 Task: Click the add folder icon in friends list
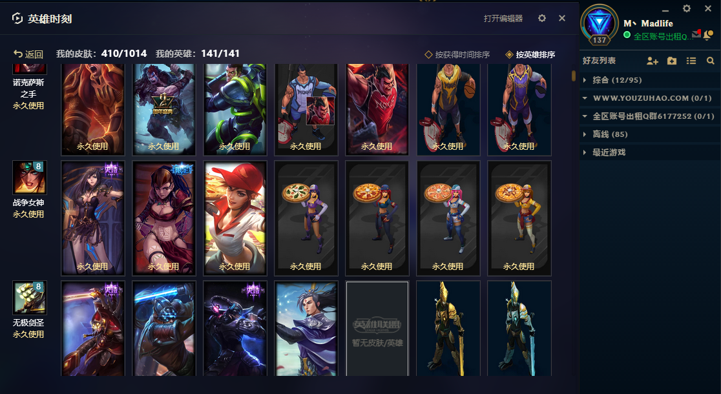point(672,61)
